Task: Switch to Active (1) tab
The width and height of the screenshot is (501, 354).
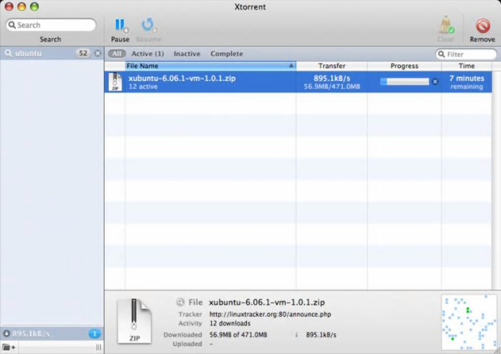Action: tap(148, 54)
